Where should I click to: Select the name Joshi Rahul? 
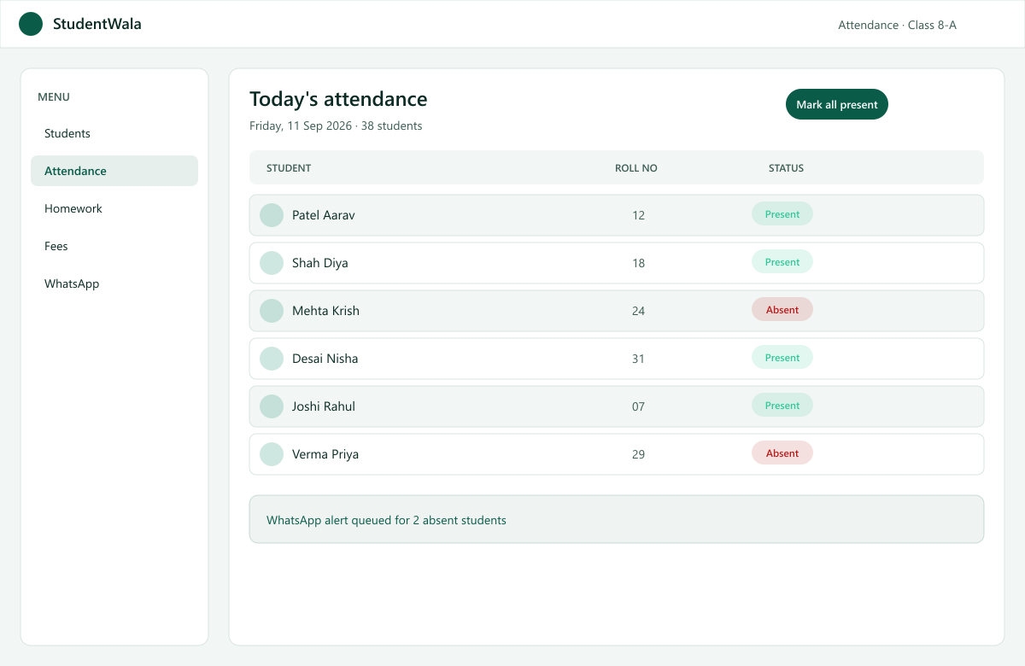pyautogui.click(x=324, y=406)
